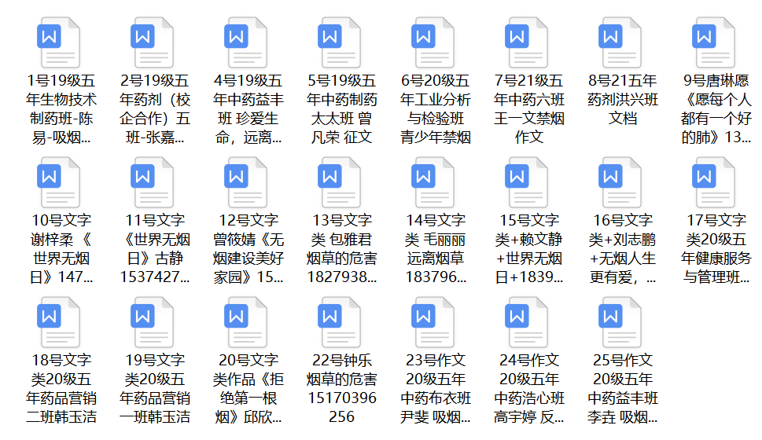Click the 2号19级五年药剂 file icon
This screenshot has height=440, width=762.
tap(152, 42)
